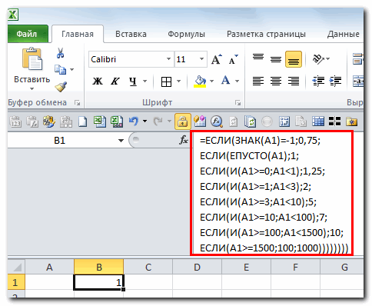The image size is (372, 306).
Task: Switch to the Формулы tab
Action: (186, 34)
